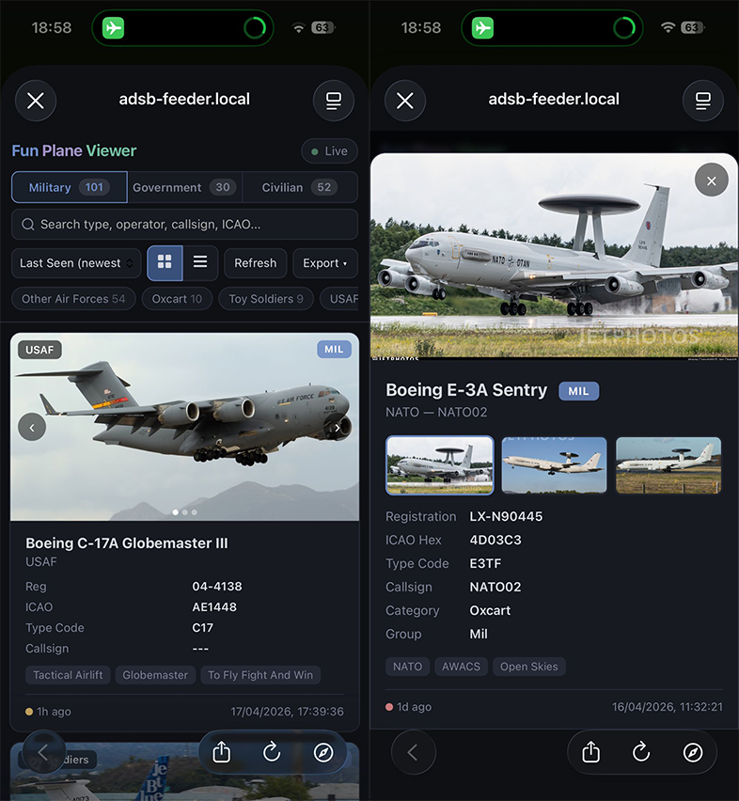Tap the share icon in left bottom bar
This screenshot has width=739, height=801.
click(x=221, y=752)
